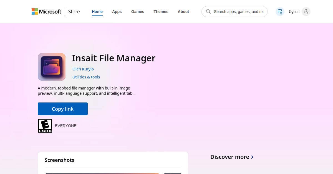The image size is (333, 174).
Task: Expand the app description text
Action: pyautogui.click(x=87, y=91)
